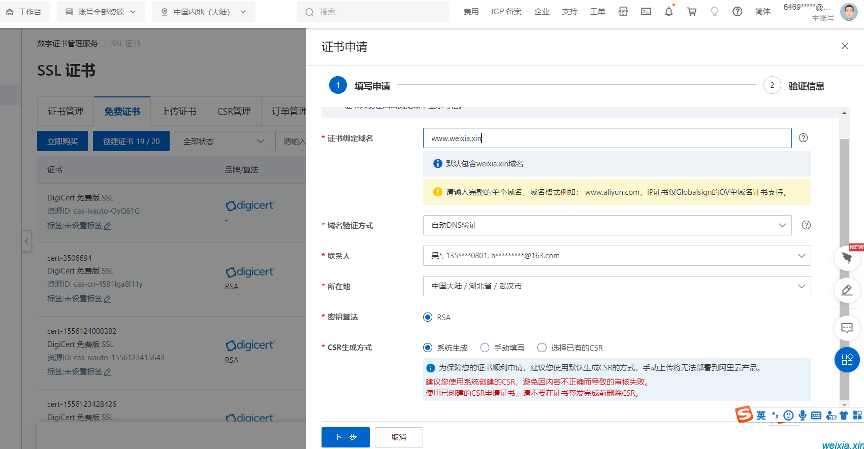Open the API debugging icon in header
Image resolution: width=864 pixels, height=449 pixels.
(623, 11)
